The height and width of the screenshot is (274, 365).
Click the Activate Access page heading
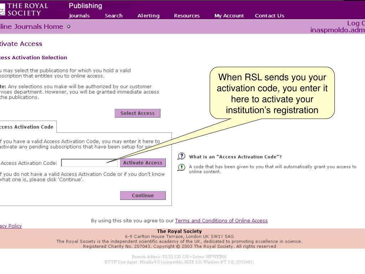point(21,44)
